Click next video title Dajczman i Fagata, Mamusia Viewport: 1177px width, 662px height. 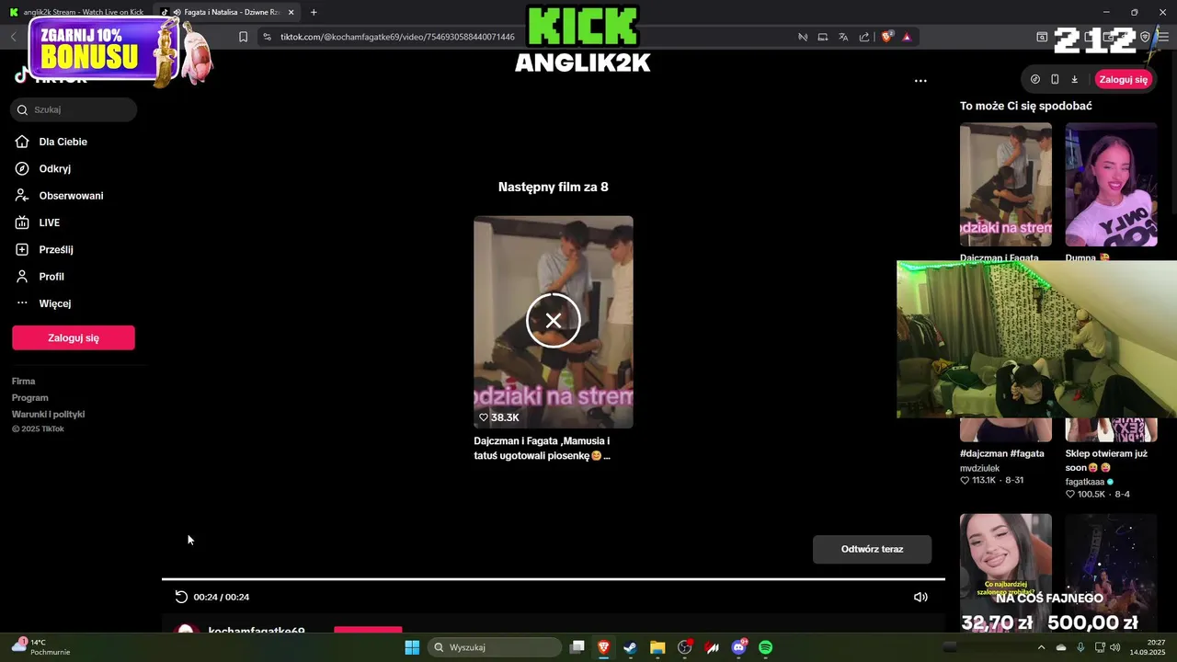coord(542,448)
